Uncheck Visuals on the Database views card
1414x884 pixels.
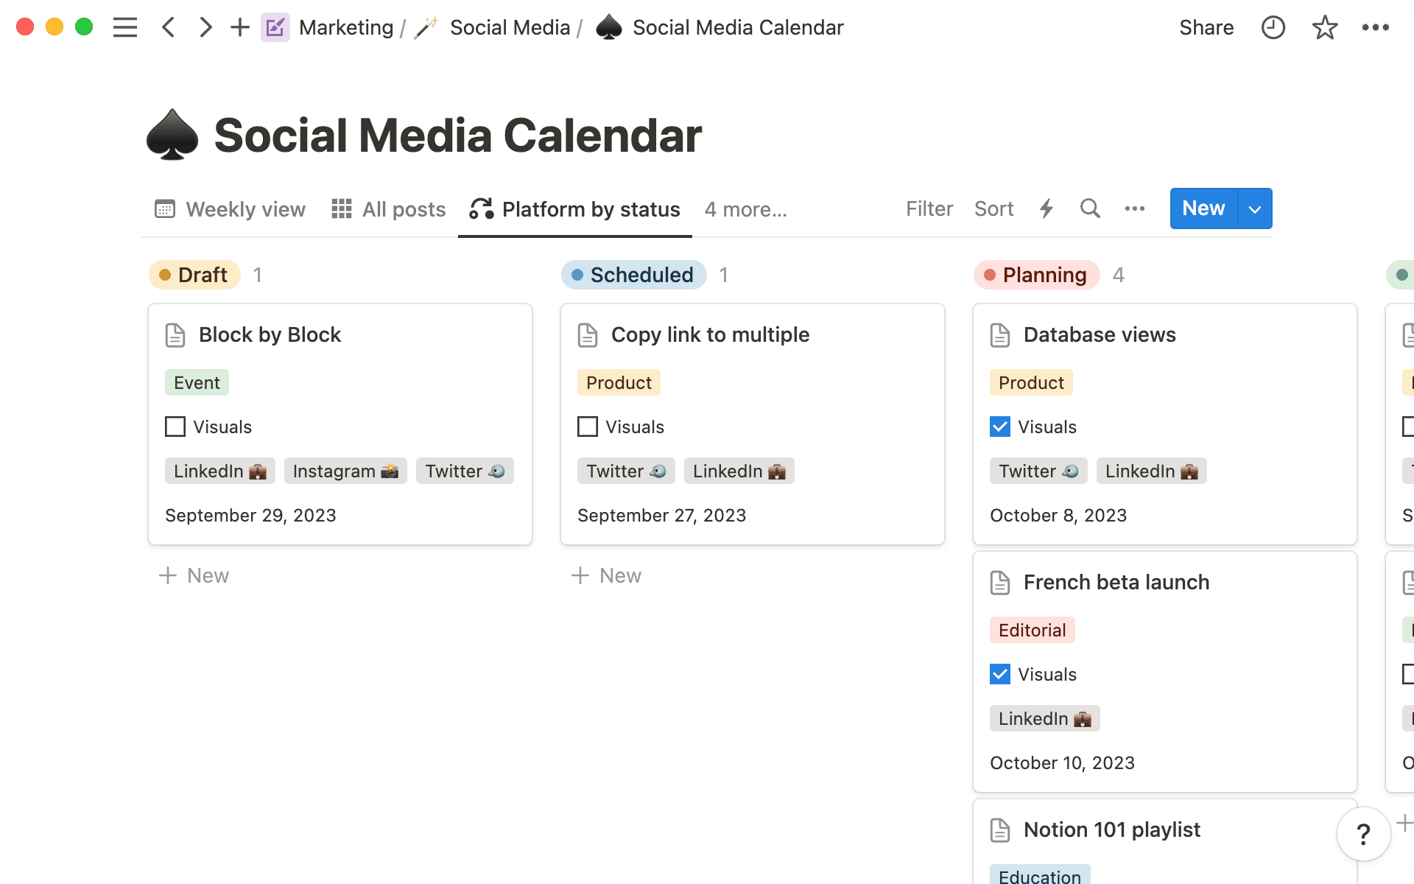(x=1000, y=427)
